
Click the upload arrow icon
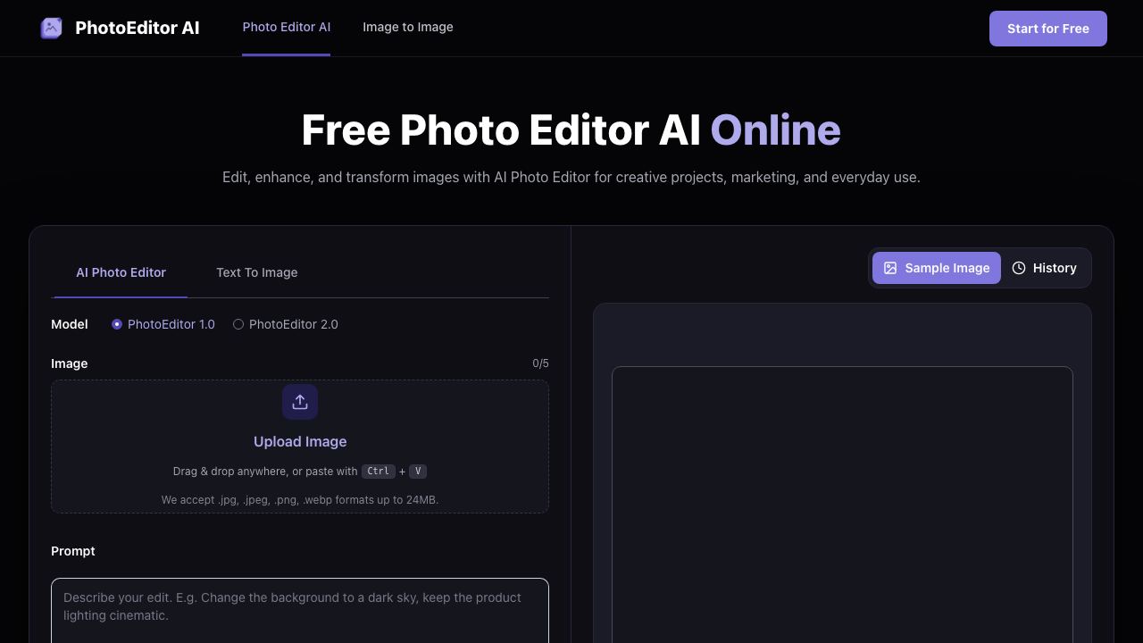pyautogui.click(x=300, y=402)
